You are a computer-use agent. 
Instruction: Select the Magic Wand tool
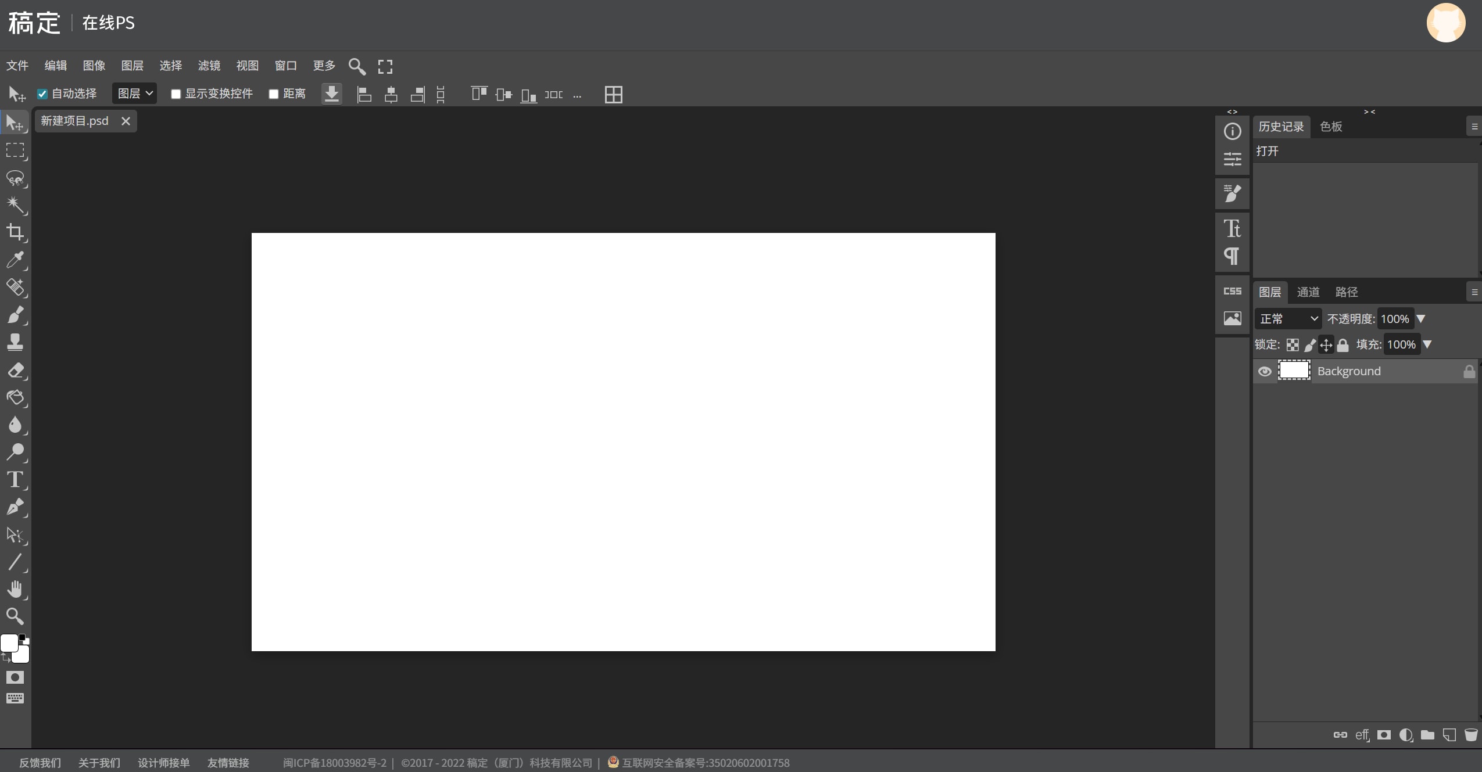(15, 204)
